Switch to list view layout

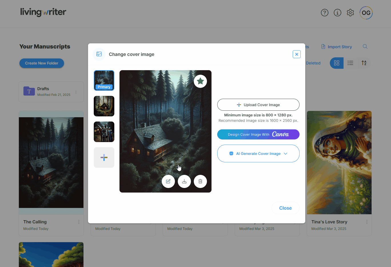click(350, 63)
